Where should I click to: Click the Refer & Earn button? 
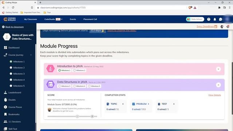195,19
